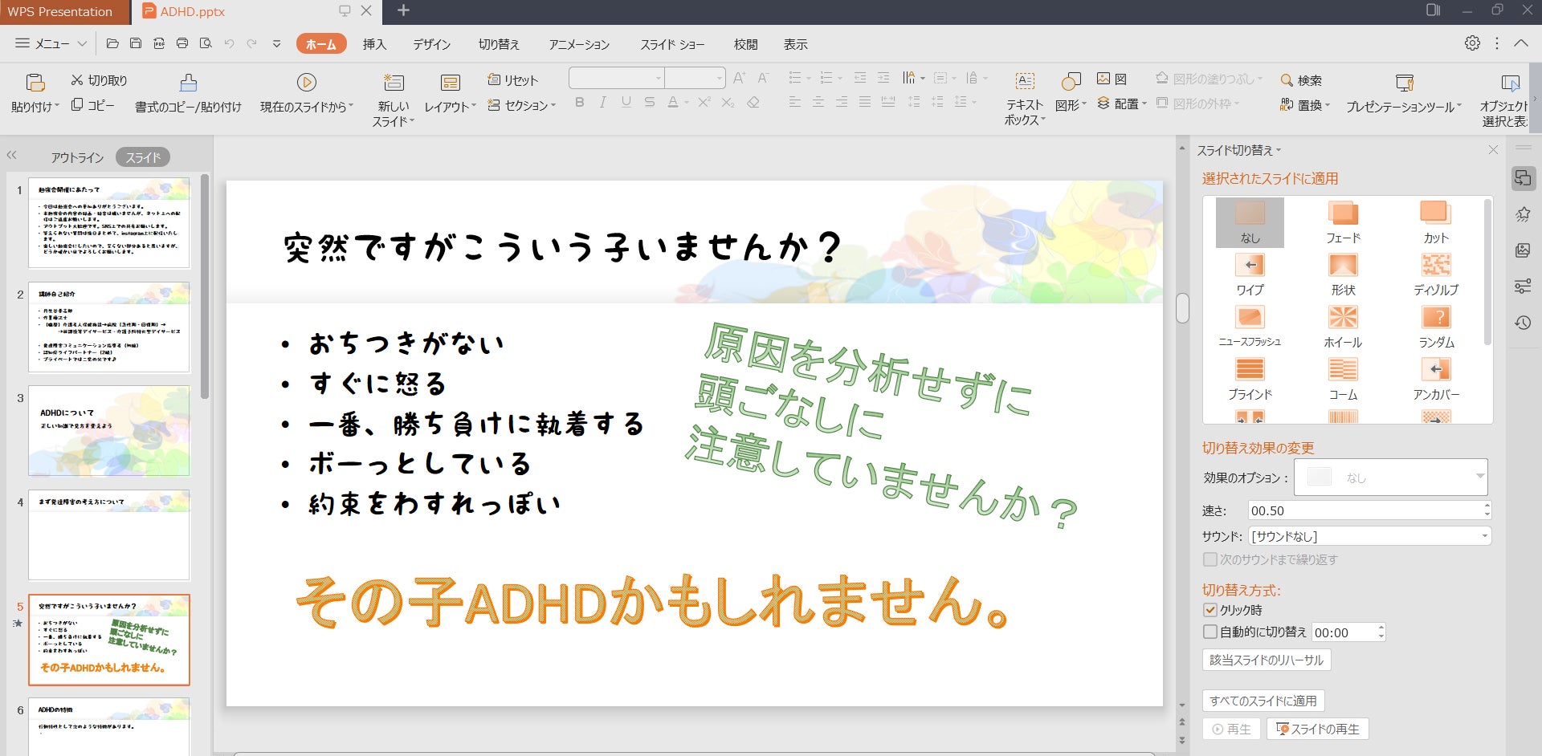Open the アウトライン tab in slide panel
This screenshot has height=756, width=1542.
coord(77,157)
